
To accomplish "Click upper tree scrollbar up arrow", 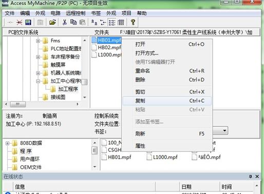I will [x=85, y=41].
